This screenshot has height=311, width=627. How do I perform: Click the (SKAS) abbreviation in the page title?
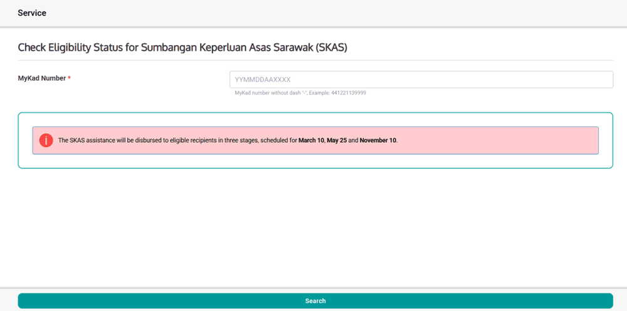pyautogui.click(x=331, y=48)
